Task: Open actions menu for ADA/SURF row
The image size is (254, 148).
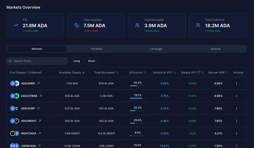Action: pyautogui.click(x=236, y=108)
